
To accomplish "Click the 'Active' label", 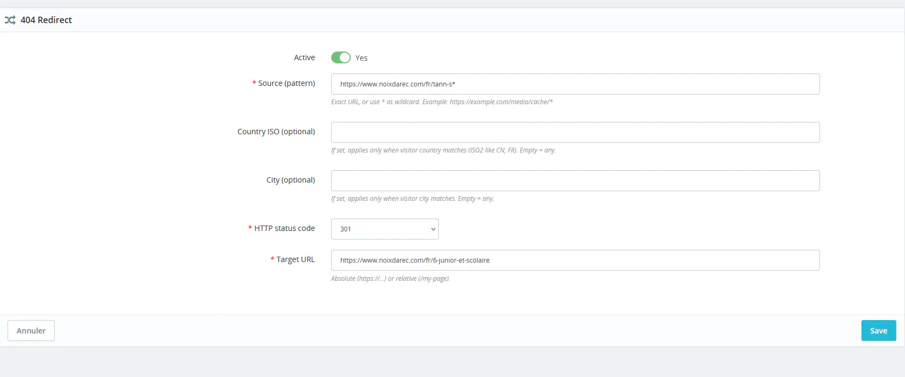I will (x=304, y=57).
